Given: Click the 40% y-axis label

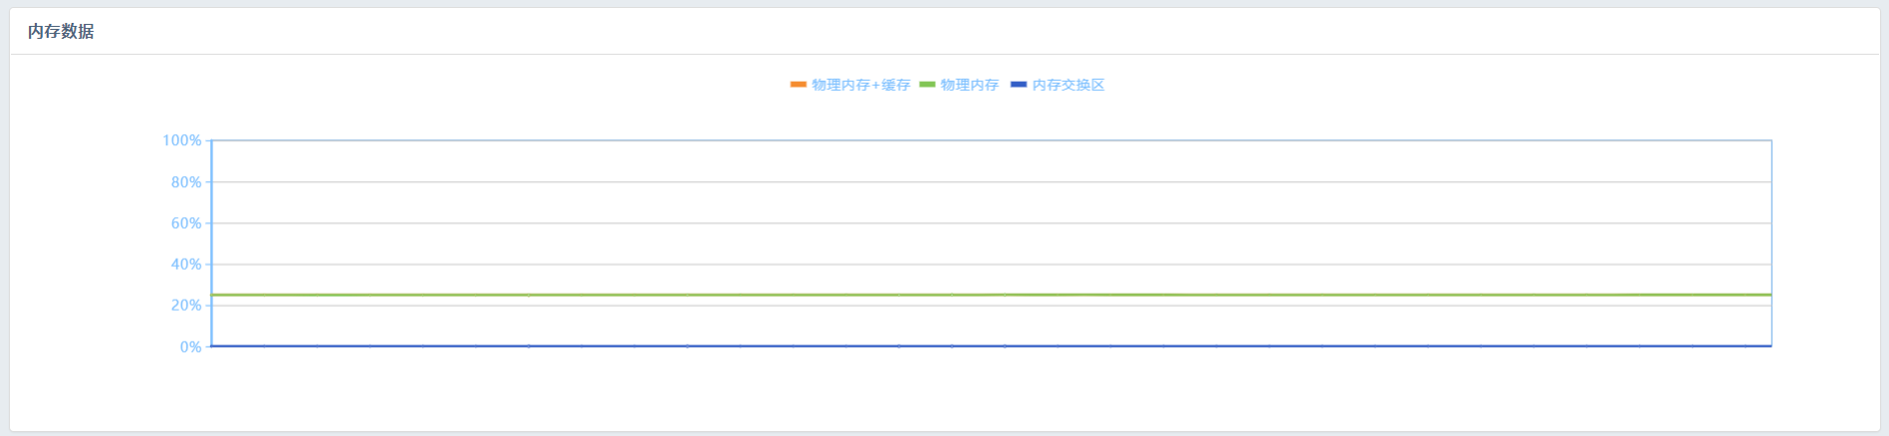Looking at the screenshot, I should [x=185, y=264].
